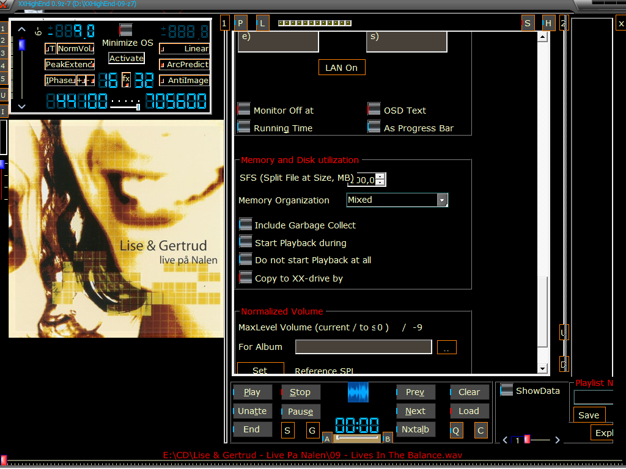Screen dimensions: 626x469
Task: Click the P button in top bar
Action: click(x=240, y=23)
